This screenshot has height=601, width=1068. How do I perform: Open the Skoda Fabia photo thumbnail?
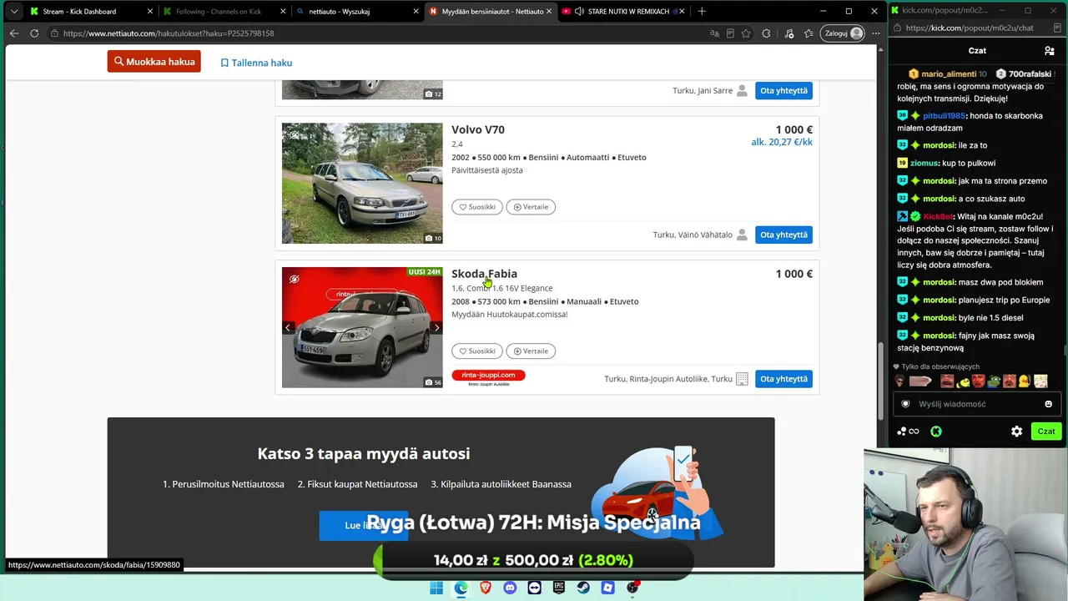tap(362, 327)
